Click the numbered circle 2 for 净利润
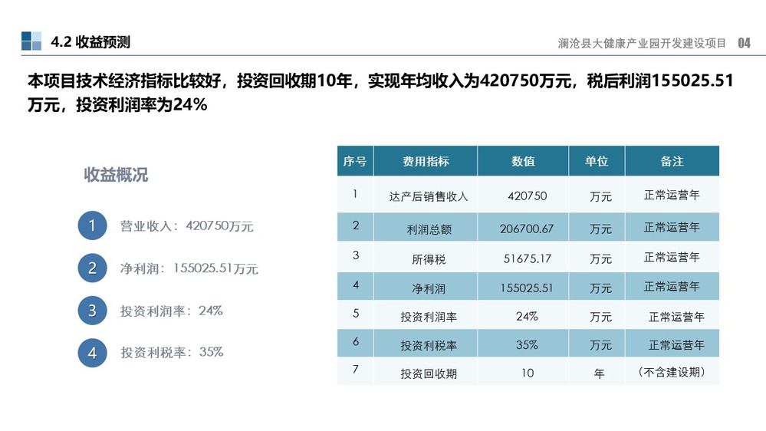Viewport: 766px width, 431px height. click(92, 268)
